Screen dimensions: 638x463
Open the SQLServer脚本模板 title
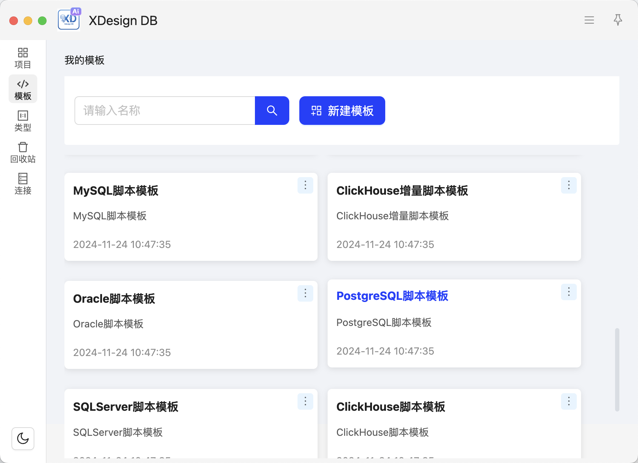(126, 407)
